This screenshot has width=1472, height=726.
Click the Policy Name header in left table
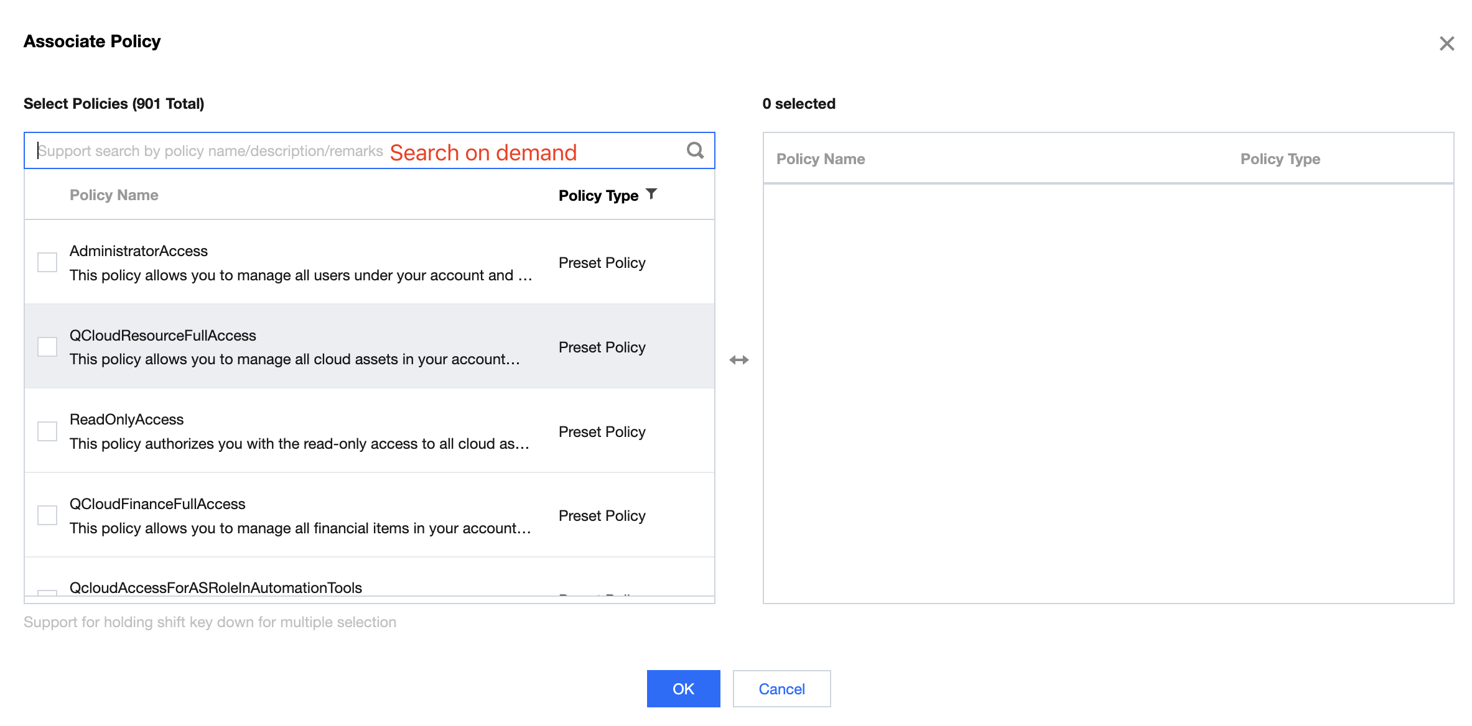point(114,195)
